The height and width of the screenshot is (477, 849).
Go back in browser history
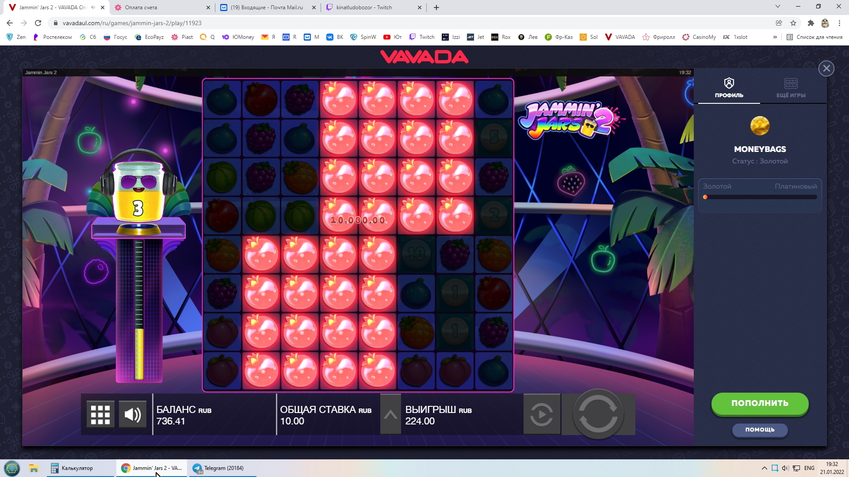[x=10, y=23]
